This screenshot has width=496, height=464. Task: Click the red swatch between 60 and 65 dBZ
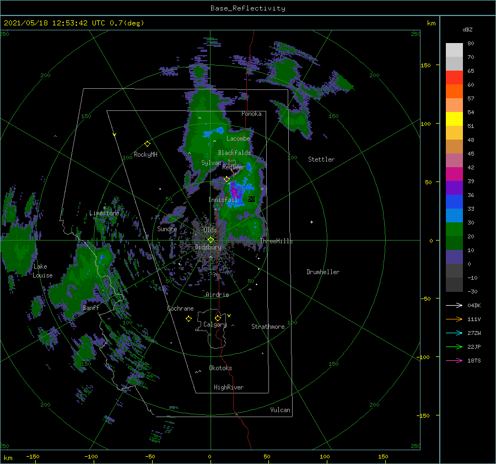tap(454, 78)
